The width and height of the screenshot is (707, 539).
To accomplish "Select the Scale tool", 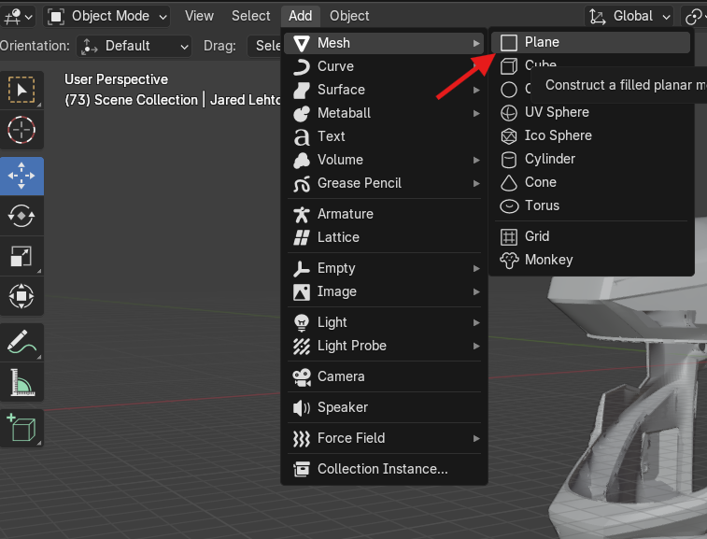I will (x=21, y=256).
